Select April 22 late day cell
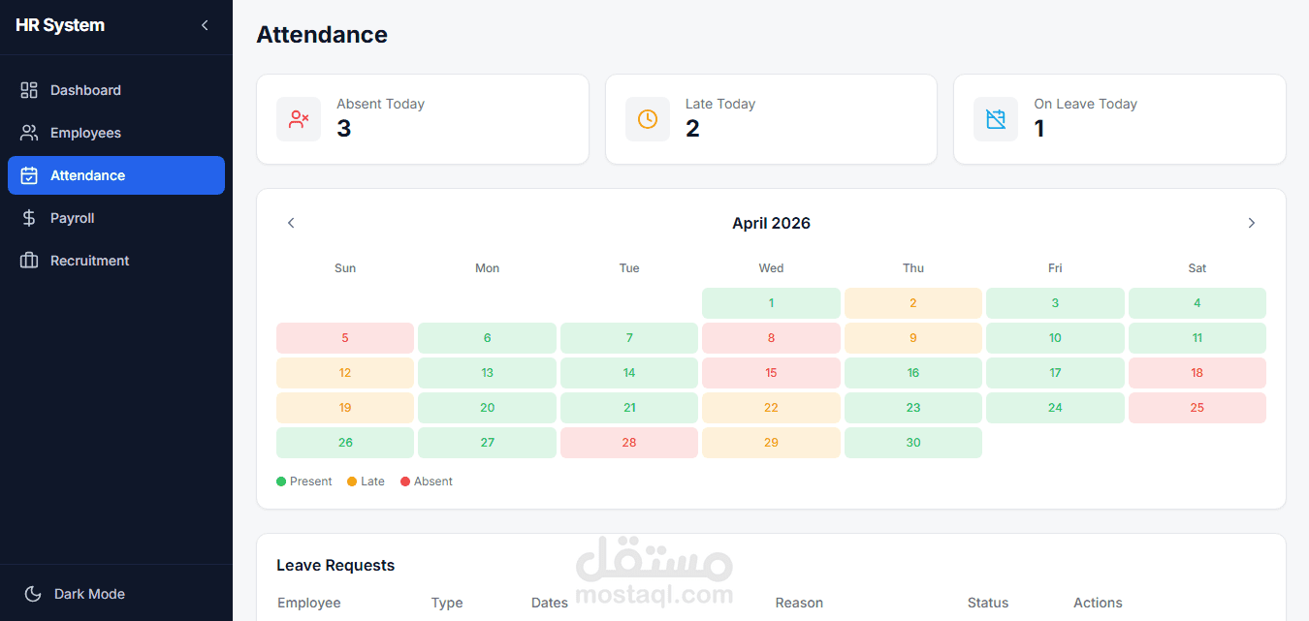 (771, 408)
